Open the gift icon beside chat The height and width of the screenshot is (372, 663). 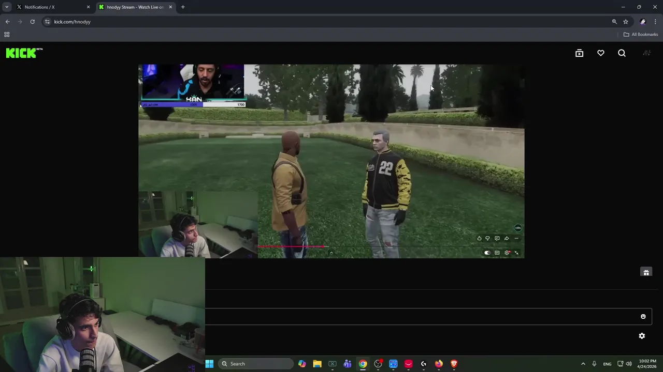pyautogui.click(x=646, y=272)
